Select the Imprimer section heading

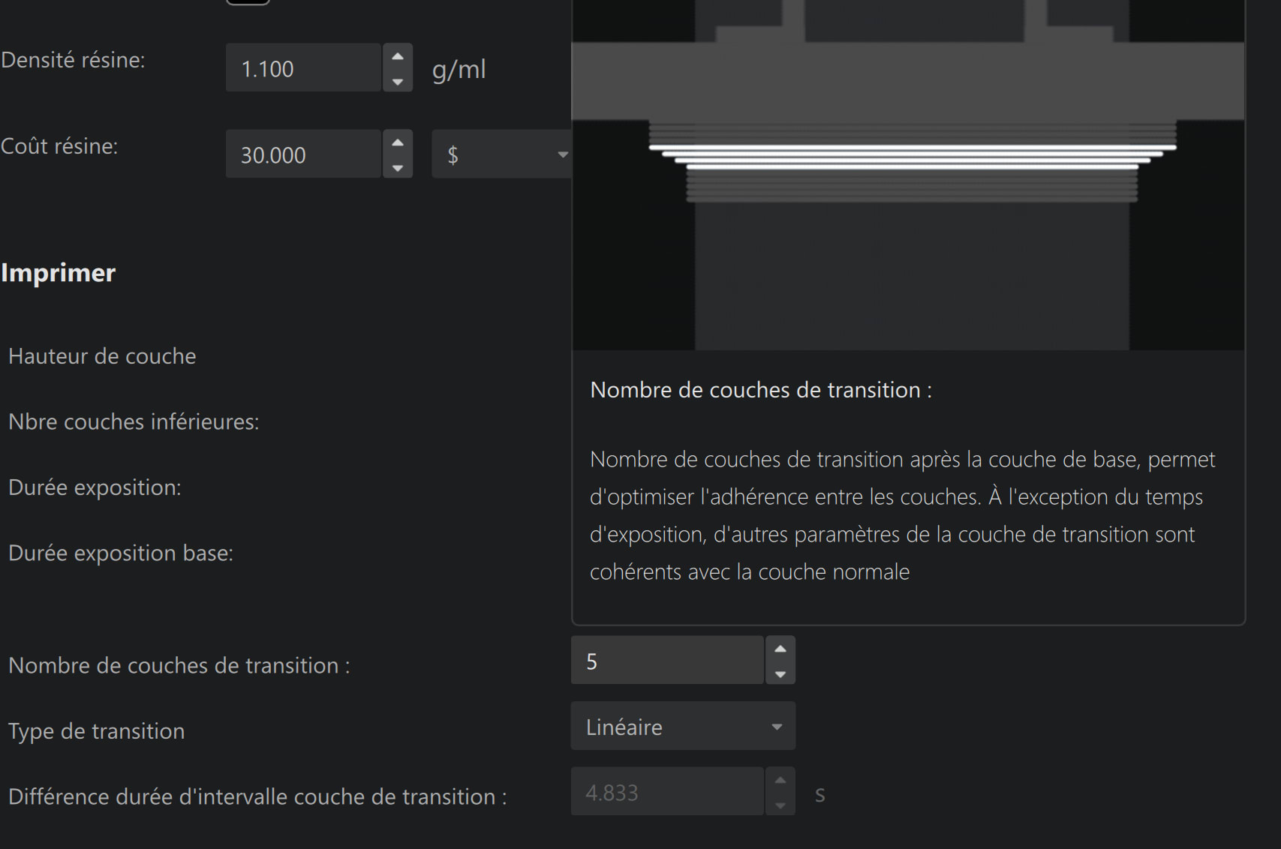pos(59,273)
